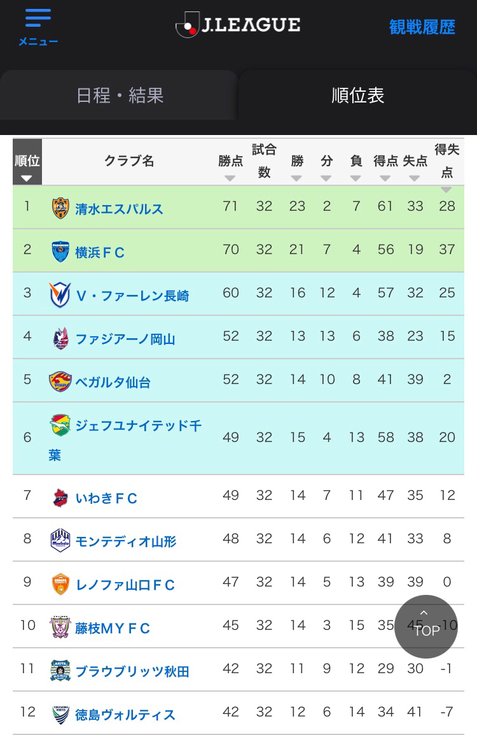Sort by 勝点 column arrow

click(x=230, y=178)
